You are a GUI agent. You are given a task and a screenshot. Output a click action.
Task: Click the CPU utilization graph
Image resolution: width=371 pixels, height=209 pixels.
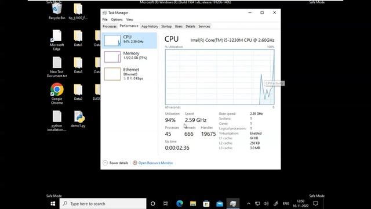[x=220, y=77]
